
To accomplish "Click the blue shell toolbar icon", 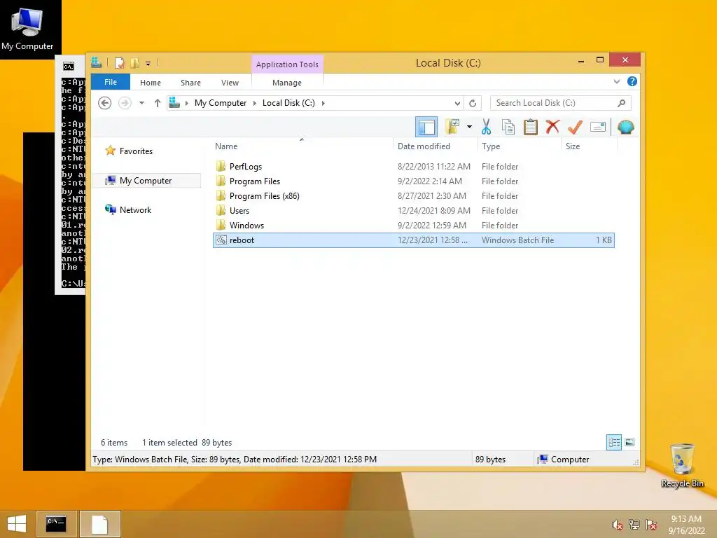I will point(625,127).
